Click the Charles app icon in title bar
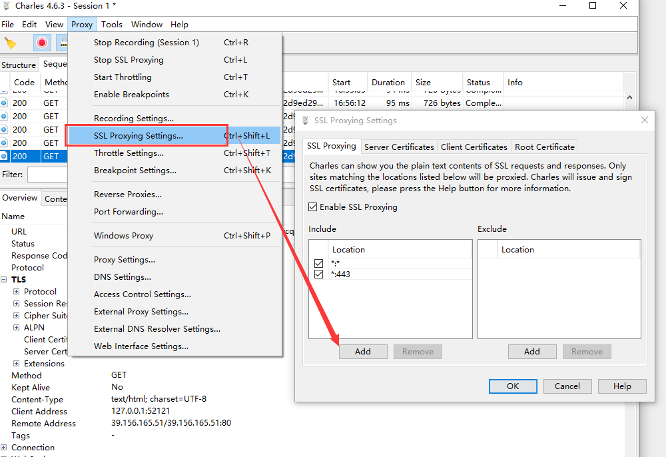 pyautogui.click(x=7, y=6)
